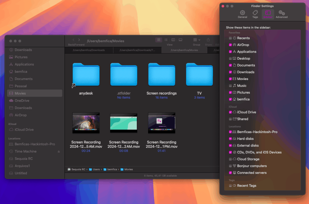Screen dimensions: 309x204
Task: Open the Group dropdown menu
Action: [196, 40]
